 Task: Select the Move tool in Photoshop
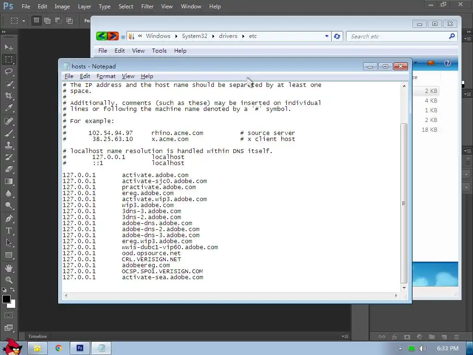pyautogui.click(x=9, y=48)
